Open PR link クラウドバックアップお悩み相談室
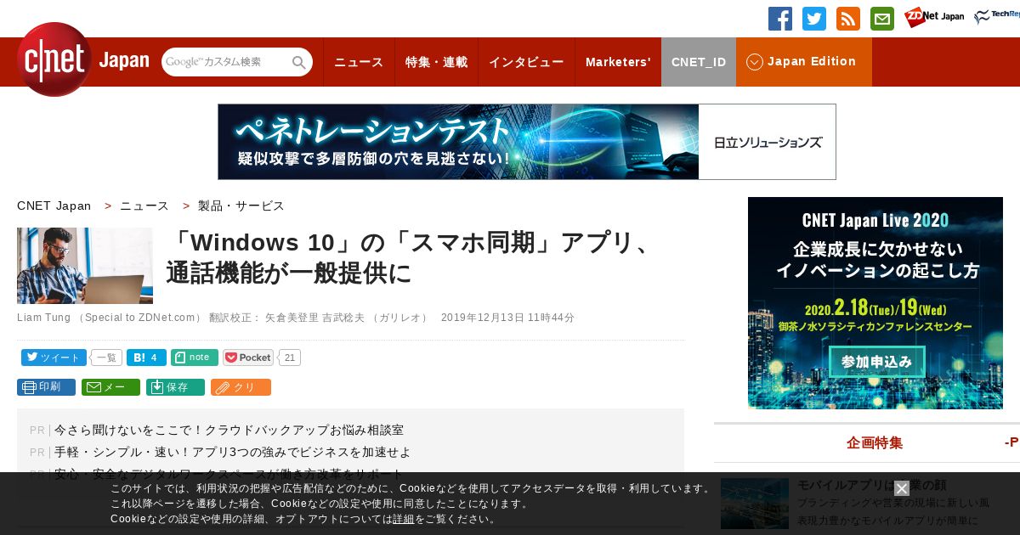The width and height of the screenshot is (1020, 535). pos(229,430)
